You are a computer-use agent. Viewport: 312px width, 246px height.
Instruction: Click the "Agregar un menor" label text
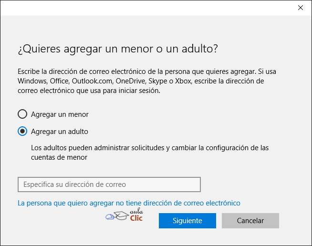coord(60,114)
